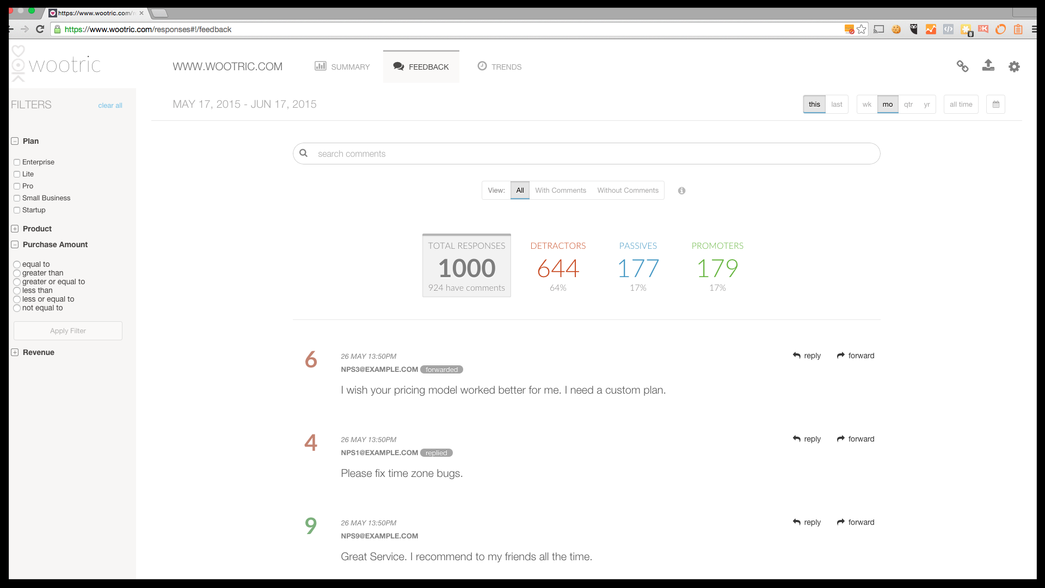Open the Trends tab
The height and width of the screenshot is (588, 1045).
pyautogui.click(x=500, y=66)
